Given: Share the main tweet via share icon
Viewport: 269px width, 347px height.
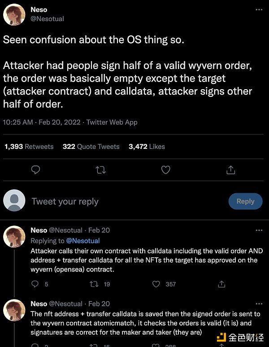Looking at the screenshot, I should pos(230,170).
